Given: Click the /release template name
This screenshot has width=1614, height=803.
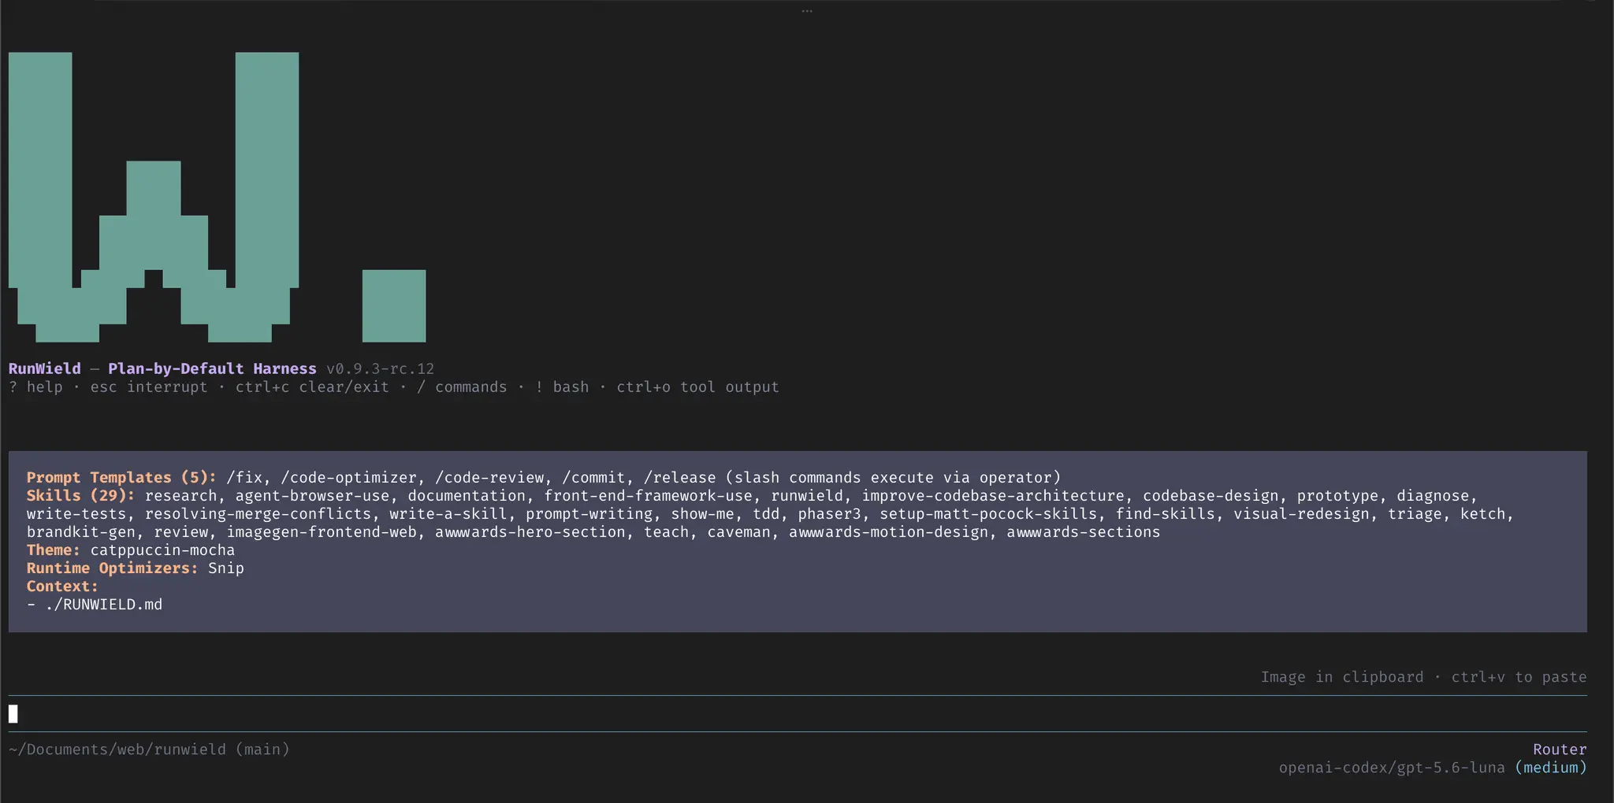Looking at the screenshot, I should pos(679,477).
